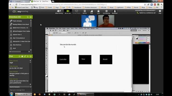Open Photoshop Image menu
The image size is (172, 96).
click(64, 29)
